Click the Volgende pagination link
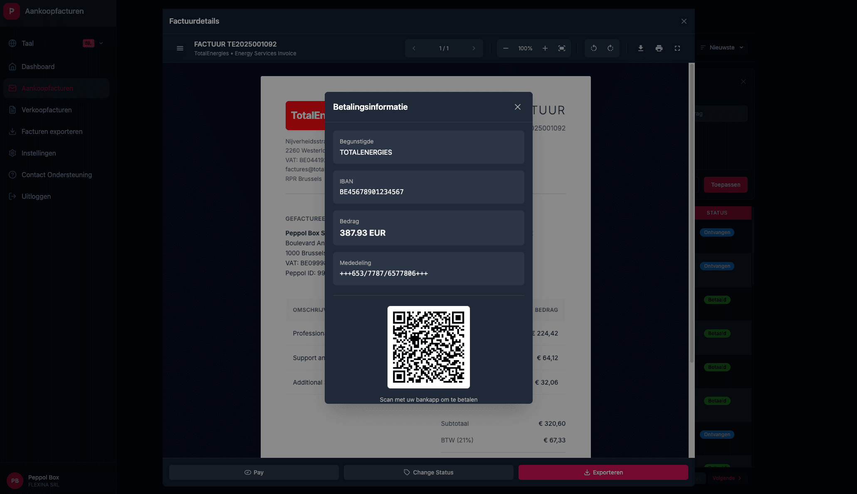857x494 pixels. [x=726, y=478]
